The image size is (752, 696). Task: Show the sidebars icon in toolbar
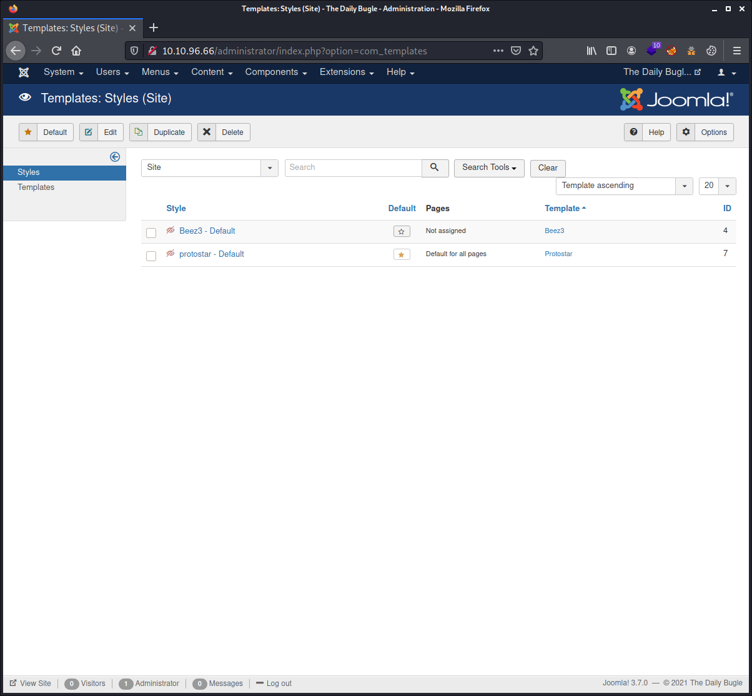click(611, 51)
